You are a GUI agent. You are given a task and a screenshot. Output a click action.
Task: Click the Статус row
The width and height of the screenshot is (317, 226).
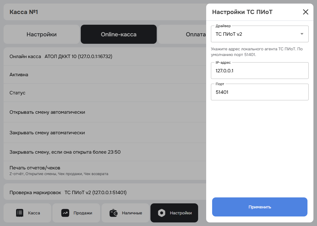pyautogui.click(x=105, y=93)
